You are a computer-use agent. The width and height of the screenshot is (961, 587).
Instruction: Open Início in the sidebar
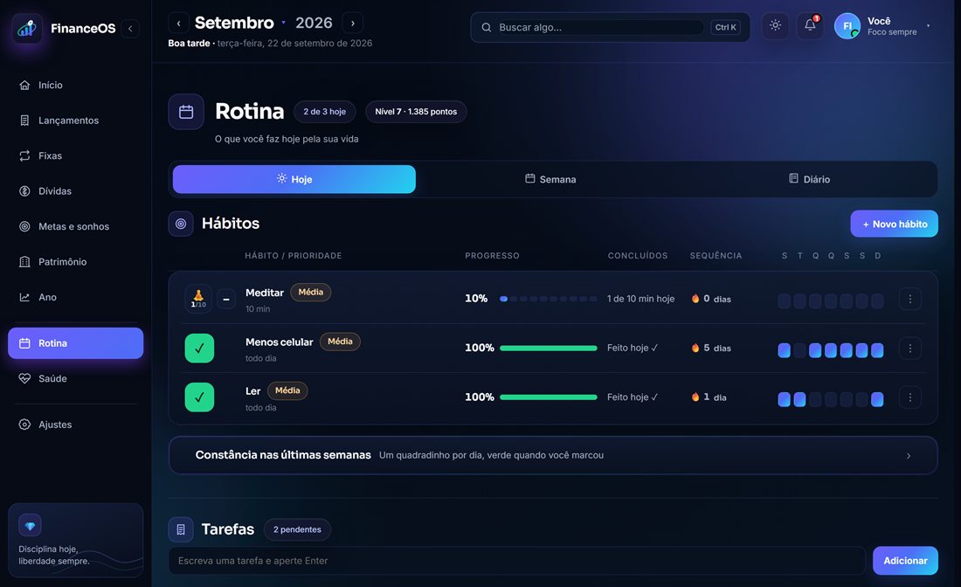[x=75, y=86]
